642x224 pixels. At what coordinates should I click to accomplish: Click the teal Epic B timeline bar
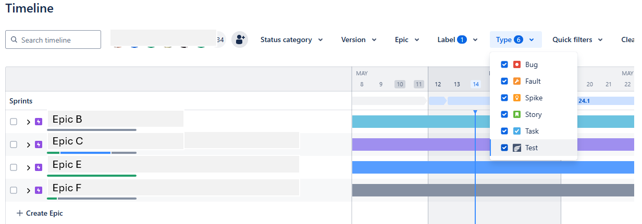click(493, 122)
